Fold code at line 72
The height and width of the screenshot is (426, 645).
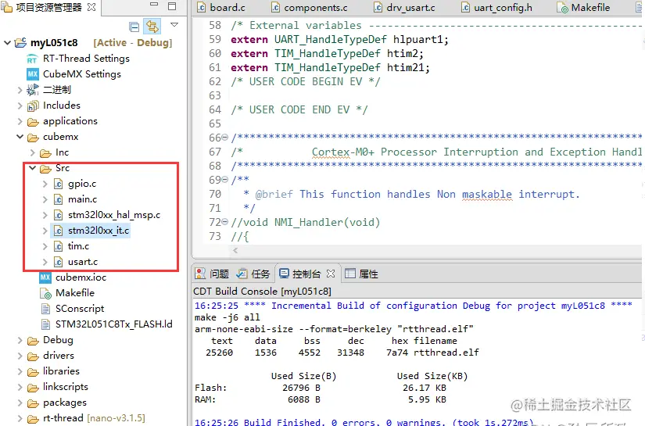pyautogui.click(x=225, y=222)
